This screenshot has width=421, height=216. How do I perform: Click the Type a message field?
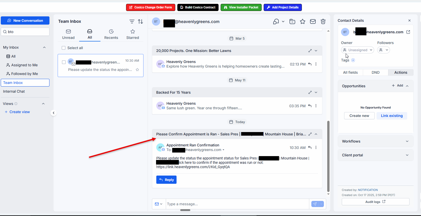[x=237, y=204]
